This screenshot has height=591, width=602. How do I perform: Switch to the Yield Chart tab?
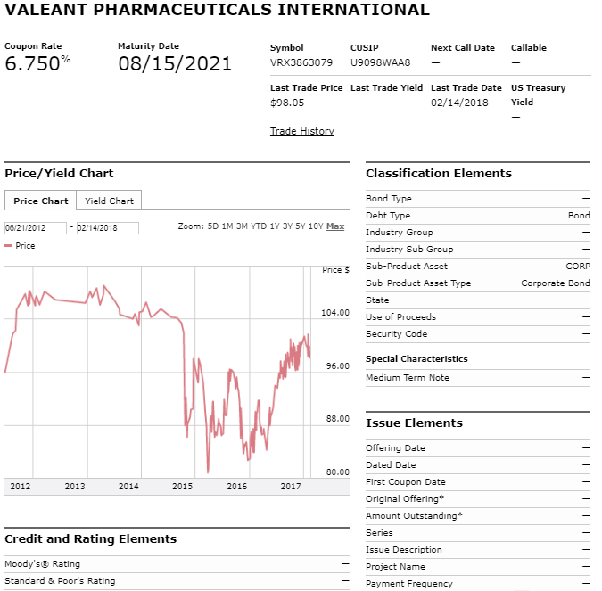(109, 201)
